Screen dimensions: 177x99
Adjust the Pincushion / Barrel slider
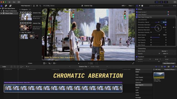point(155,22)
